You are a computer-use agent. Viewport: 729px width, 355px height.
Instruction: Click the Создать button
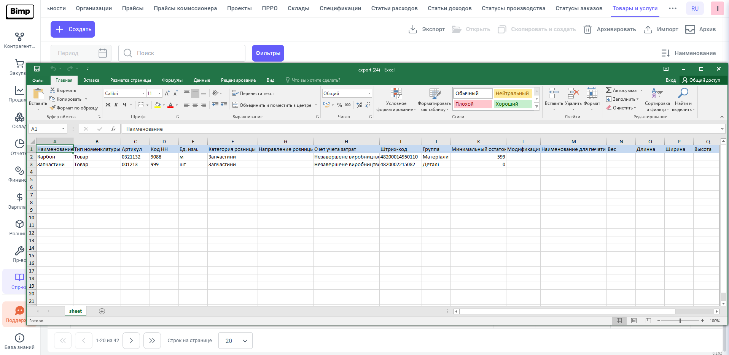[x=73, y=29]
